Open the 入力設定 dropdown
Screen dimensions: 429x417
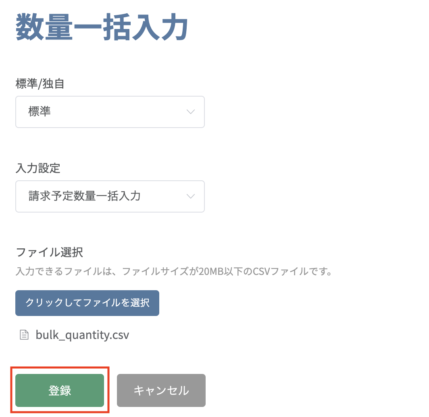coord(110,196)
